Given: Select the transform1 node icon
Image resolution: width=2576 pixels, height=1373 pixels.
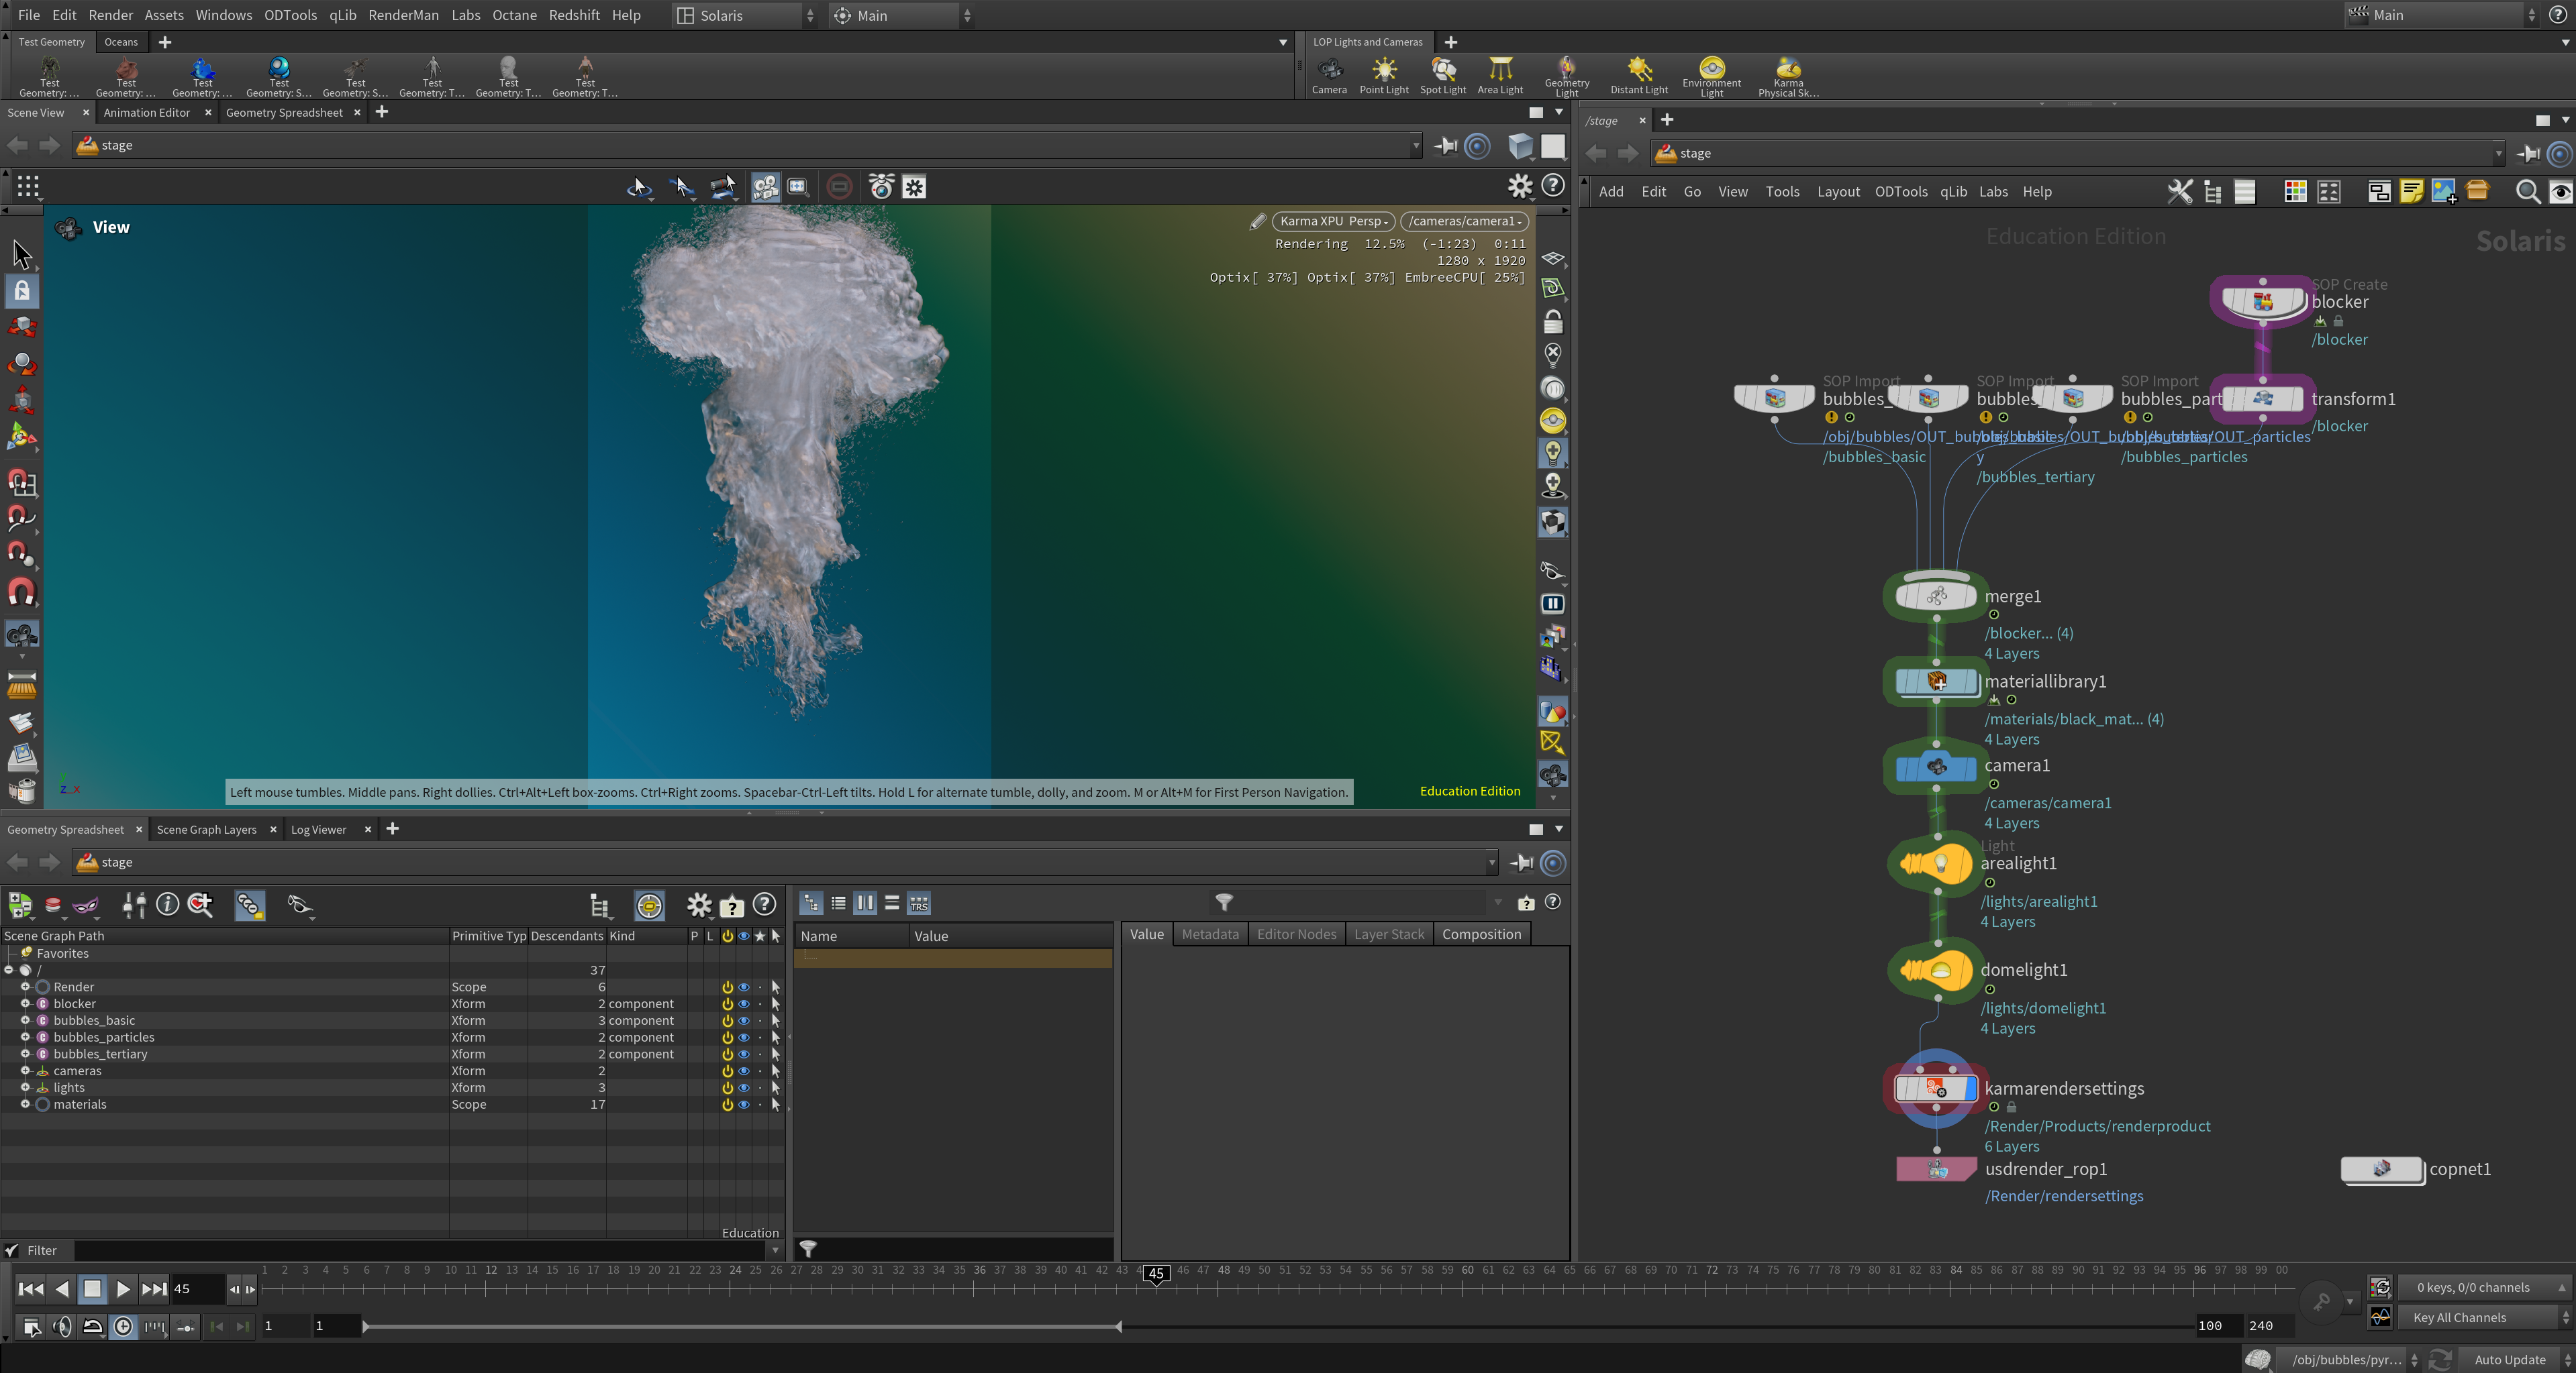Looking at the screenshot, I should coord(2263,398).
